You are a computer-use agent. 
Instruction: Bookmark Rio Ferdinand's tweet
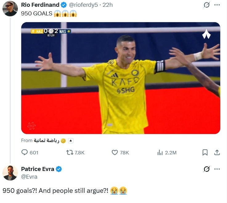(205, 152)
